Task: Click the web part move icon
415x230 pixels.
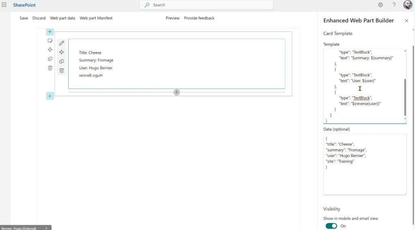Action: coord(62,52)
